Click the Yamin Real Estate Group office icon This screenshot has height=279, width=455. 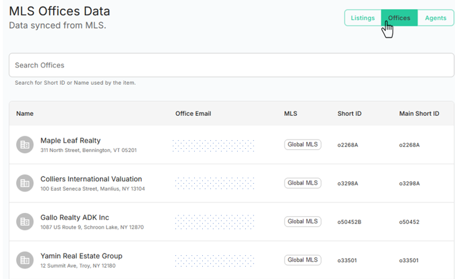point(25,260)
